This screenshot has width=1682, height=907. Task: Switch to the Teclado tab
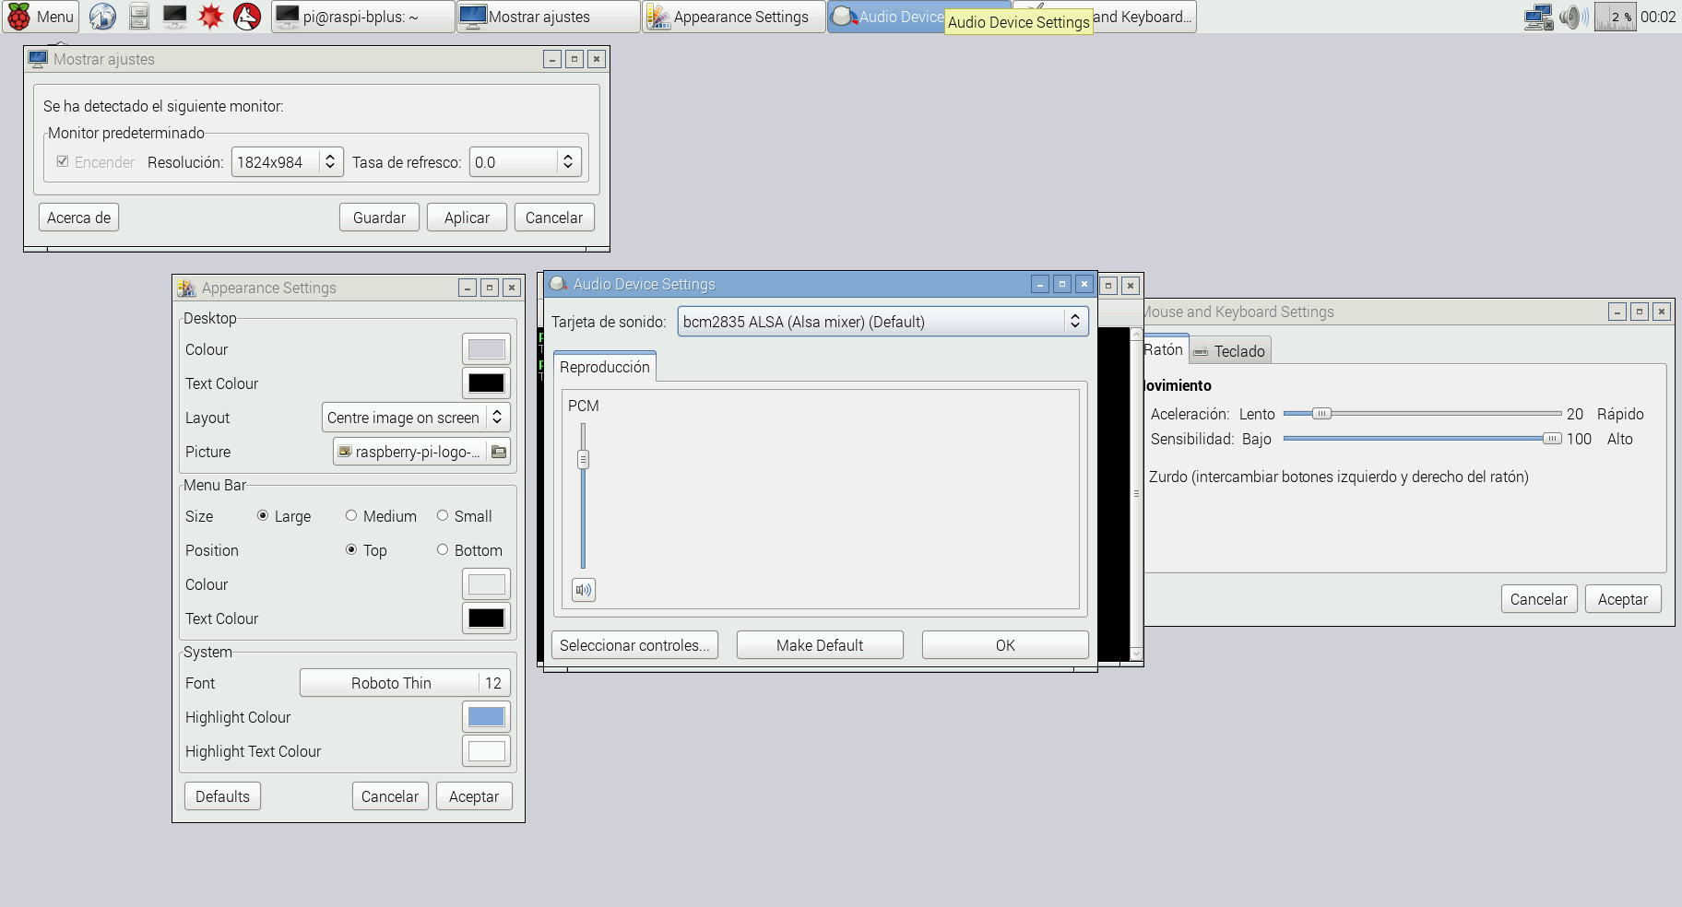tap(1230, 351)
